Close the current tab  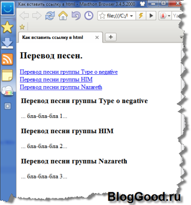pos(97,37)
